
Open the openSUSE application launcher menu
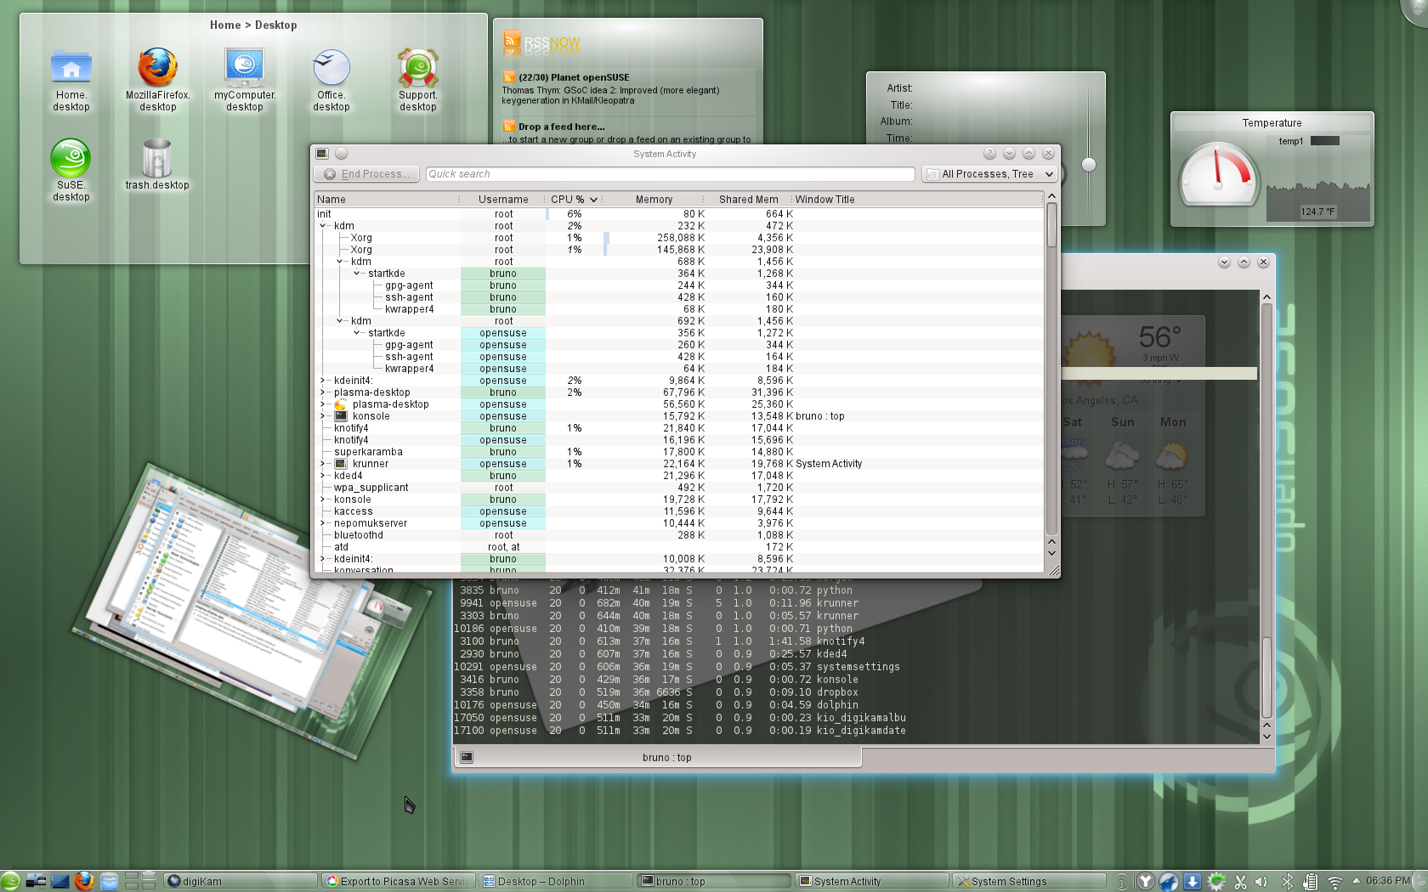(10, 881)
